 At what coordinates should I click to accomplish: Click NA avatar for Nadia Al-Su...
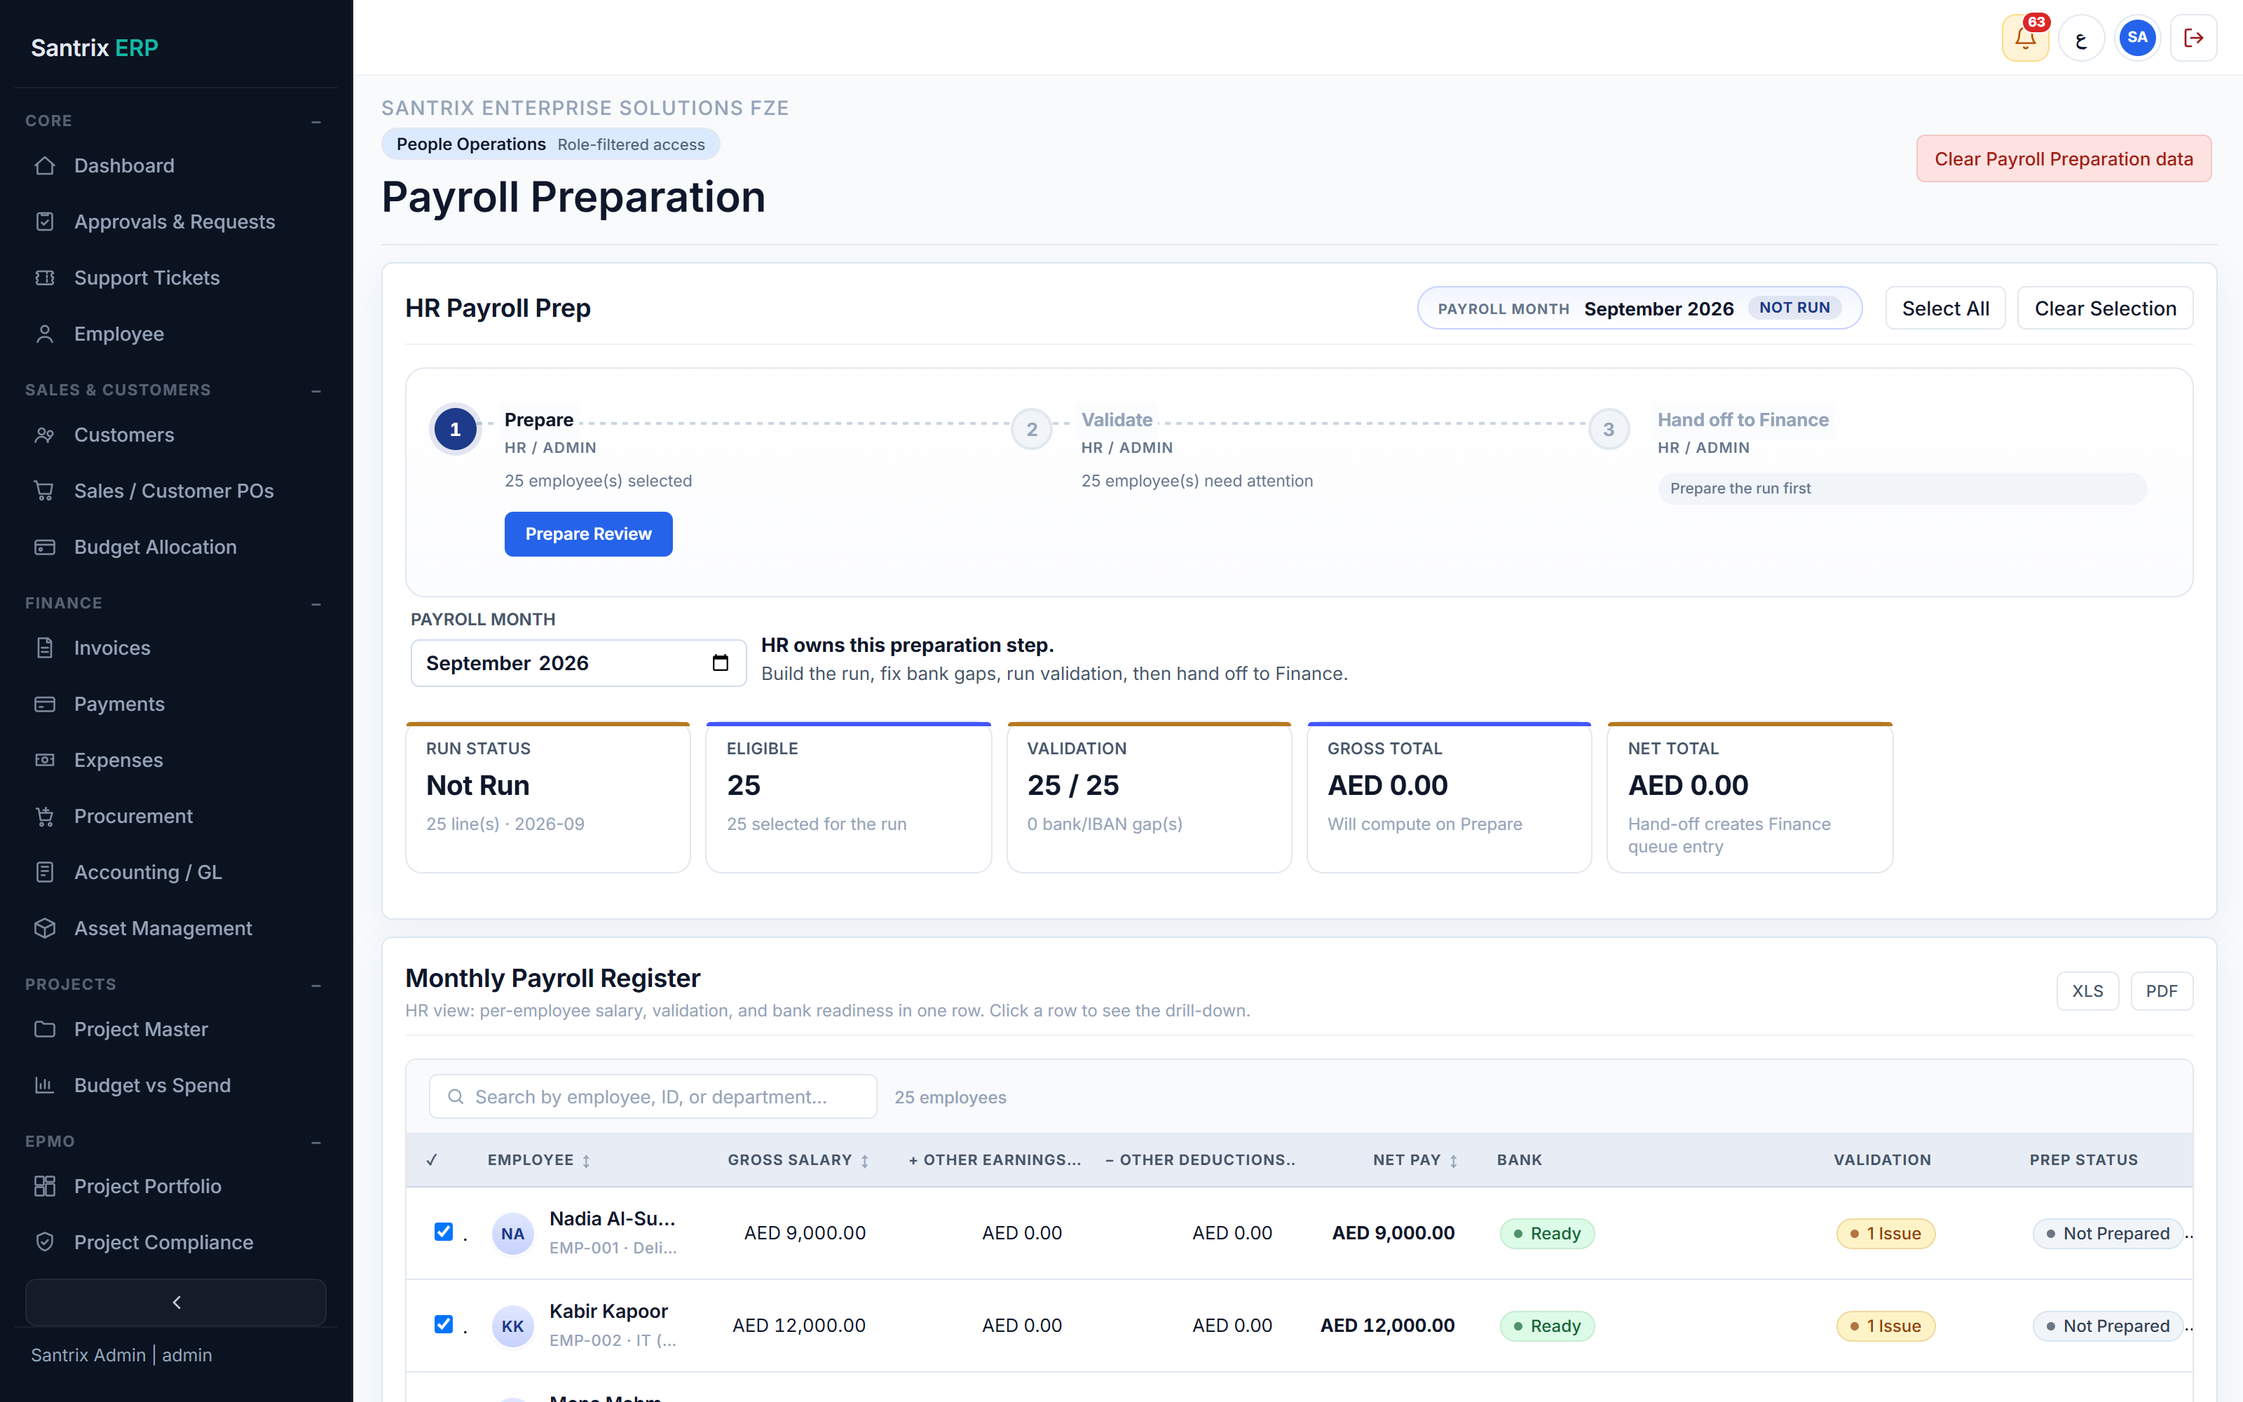pyautogui.click(x=512, y=1233)
